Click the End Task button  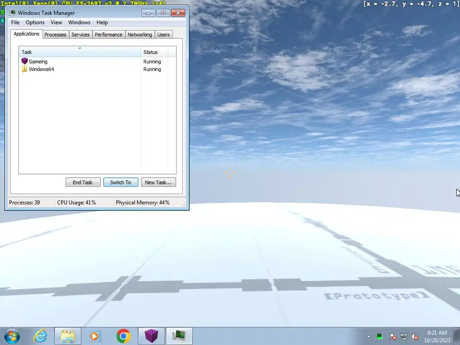pyautogui.click(x=83, y=182)
